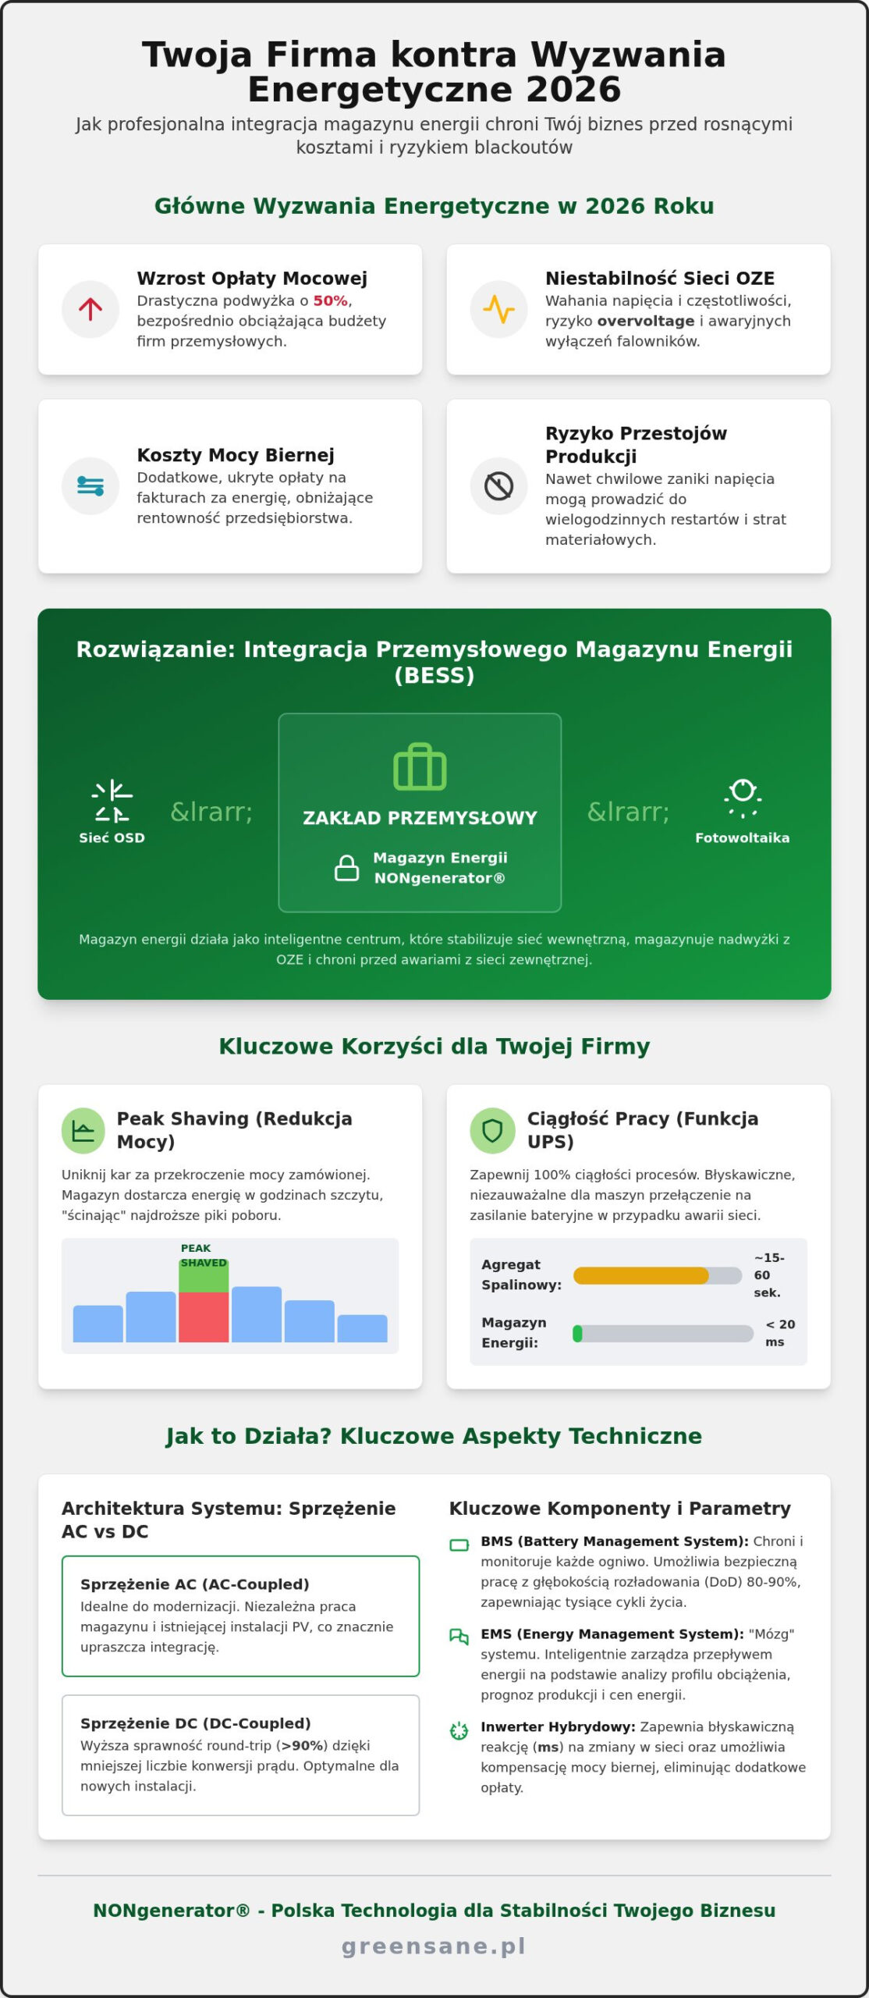The height and width of the screenshot is (1998, 869).
Task: Click the crossed-circle downtime risk icon
Action: 498,486
